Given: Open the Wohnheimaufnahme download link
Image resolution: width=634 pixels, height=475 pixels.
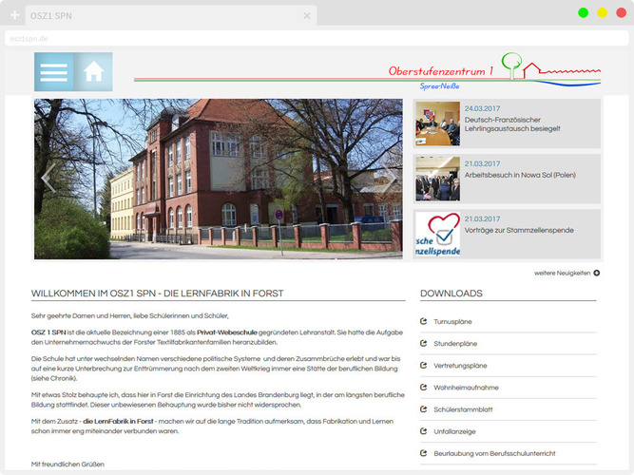Looking at the screenshot, I should (466, 388).
